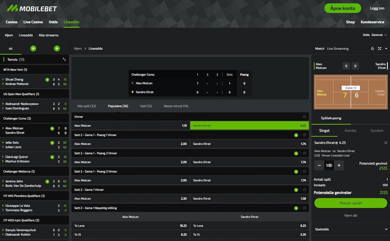Click lightning icon on Game 1 Vinner row
This screenshot has height=241, width=390.
pyautogui.click(x=296, y=190)
